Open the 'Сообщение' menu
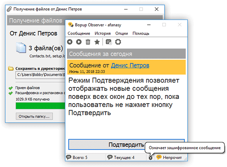 [x=79, y=33]
